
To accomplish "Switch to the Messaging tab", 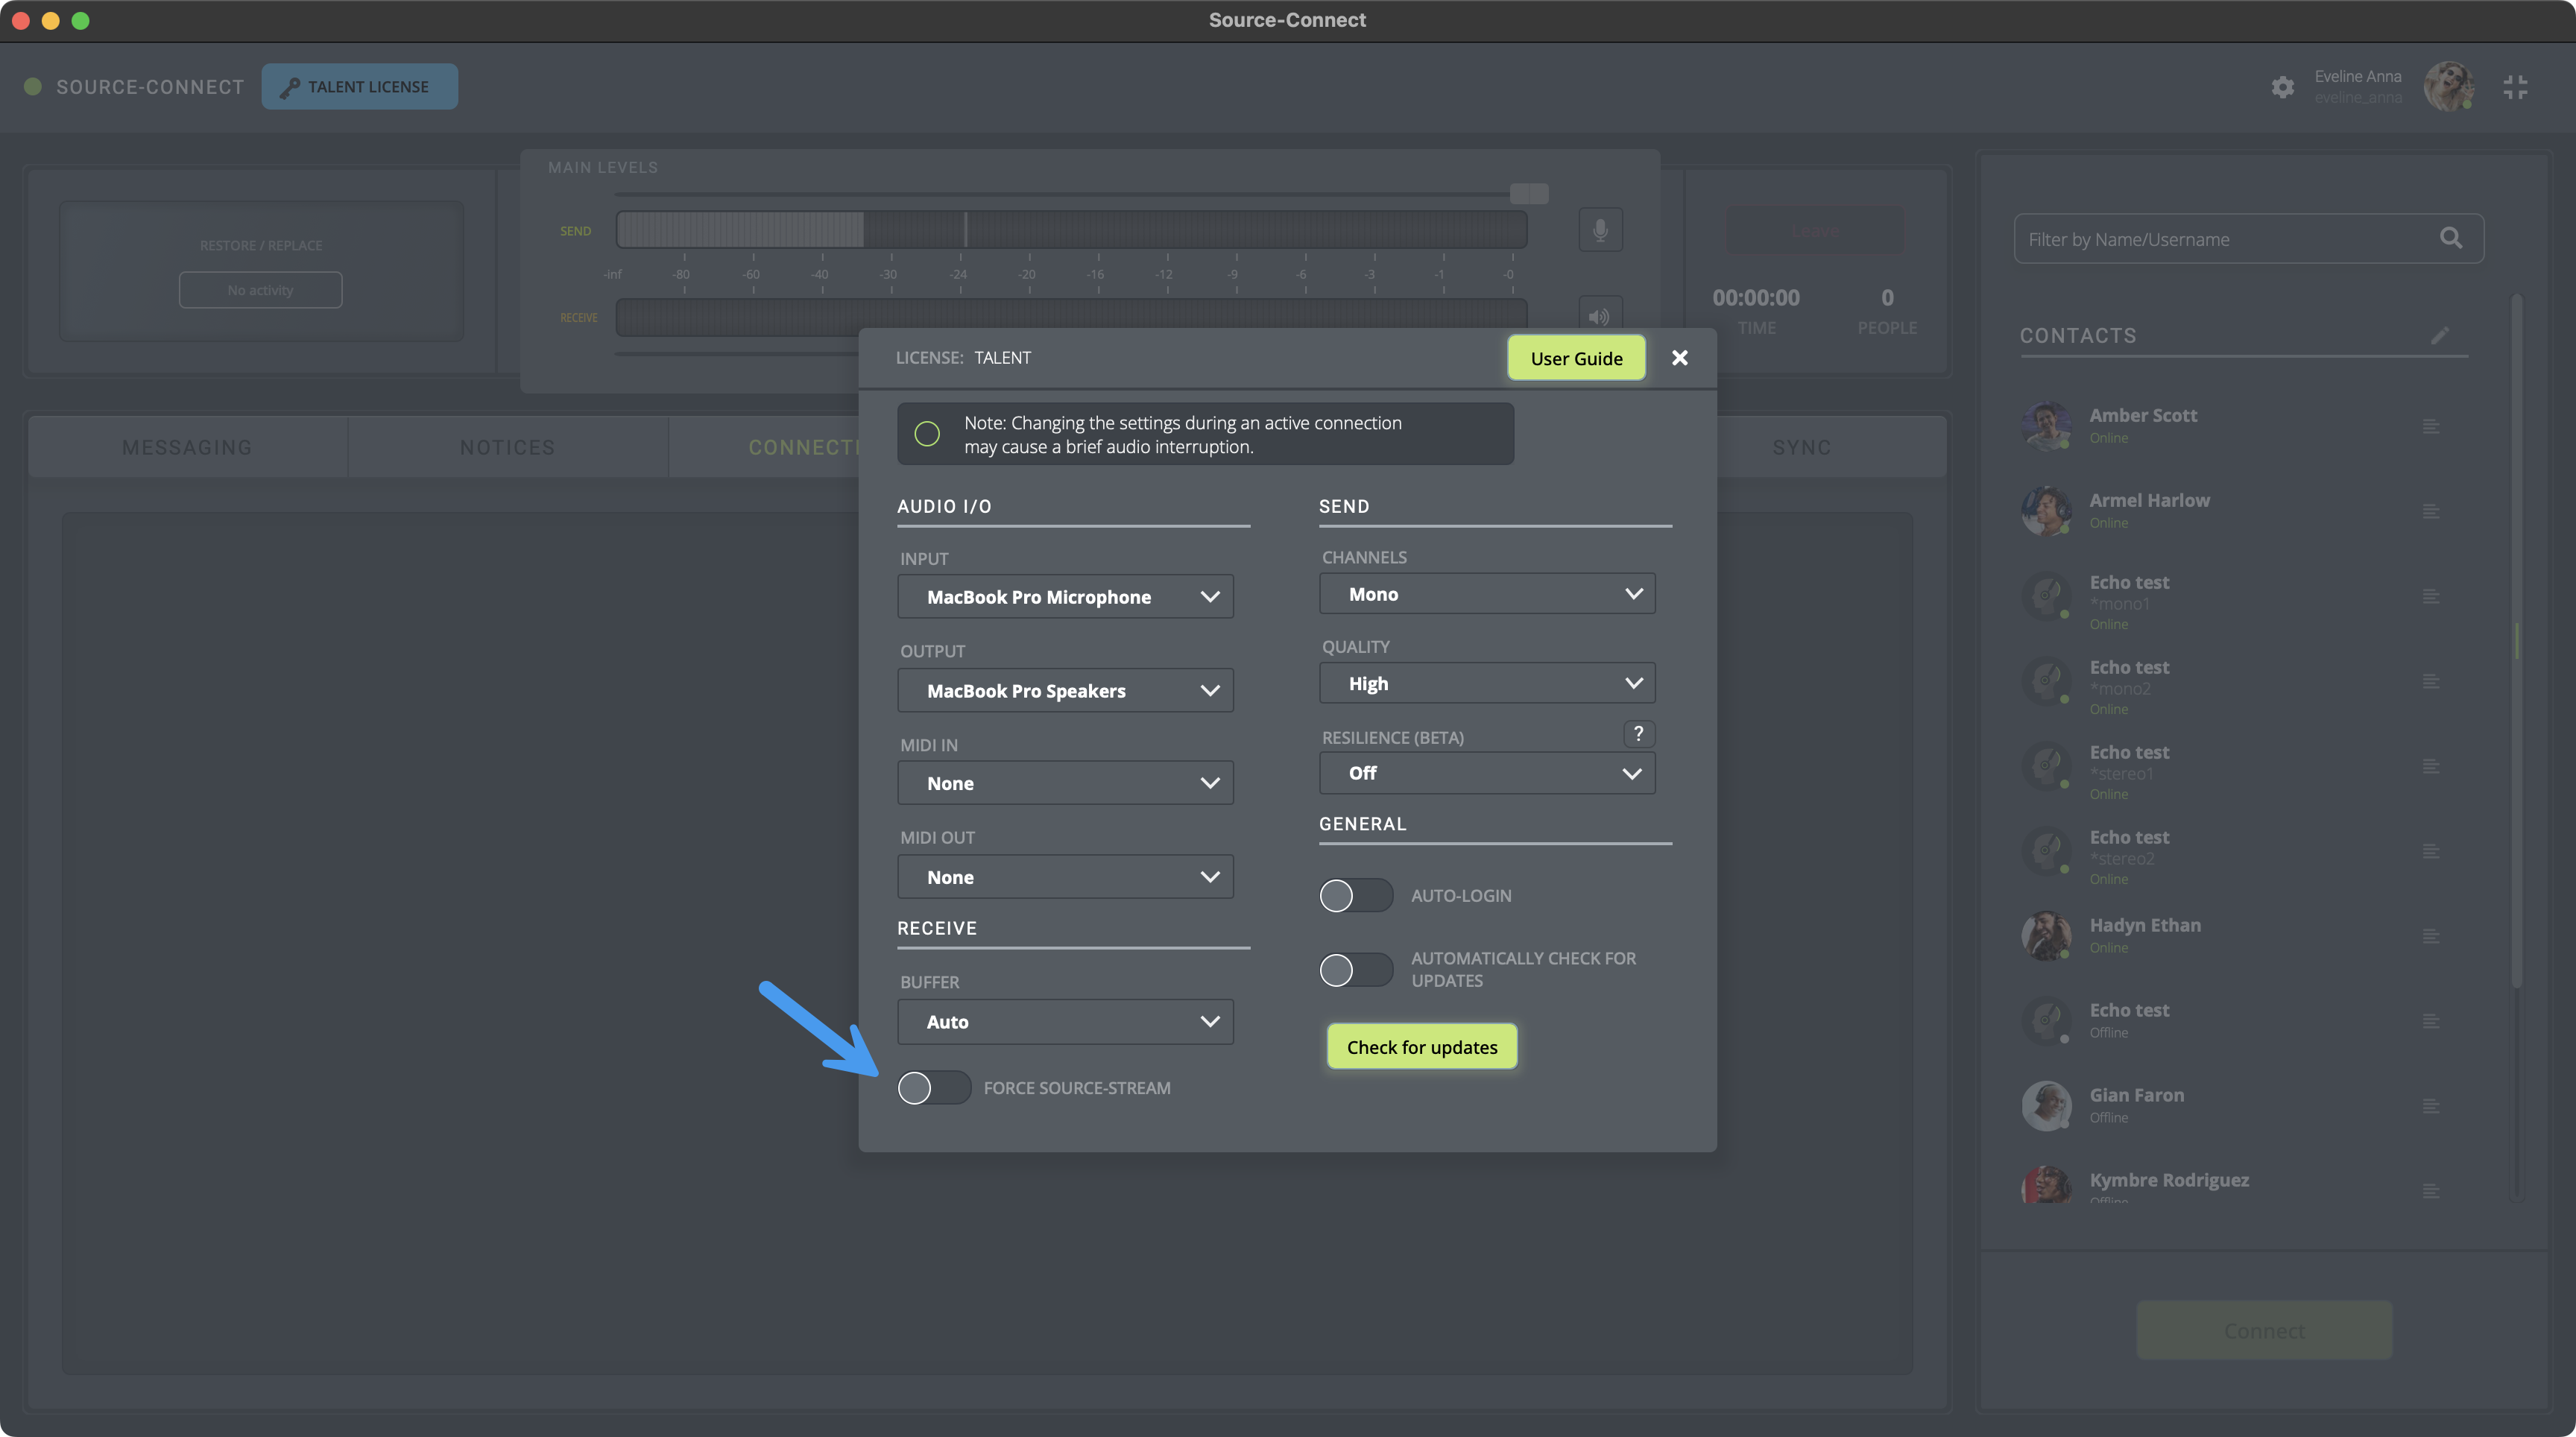I will pos(187,447).
